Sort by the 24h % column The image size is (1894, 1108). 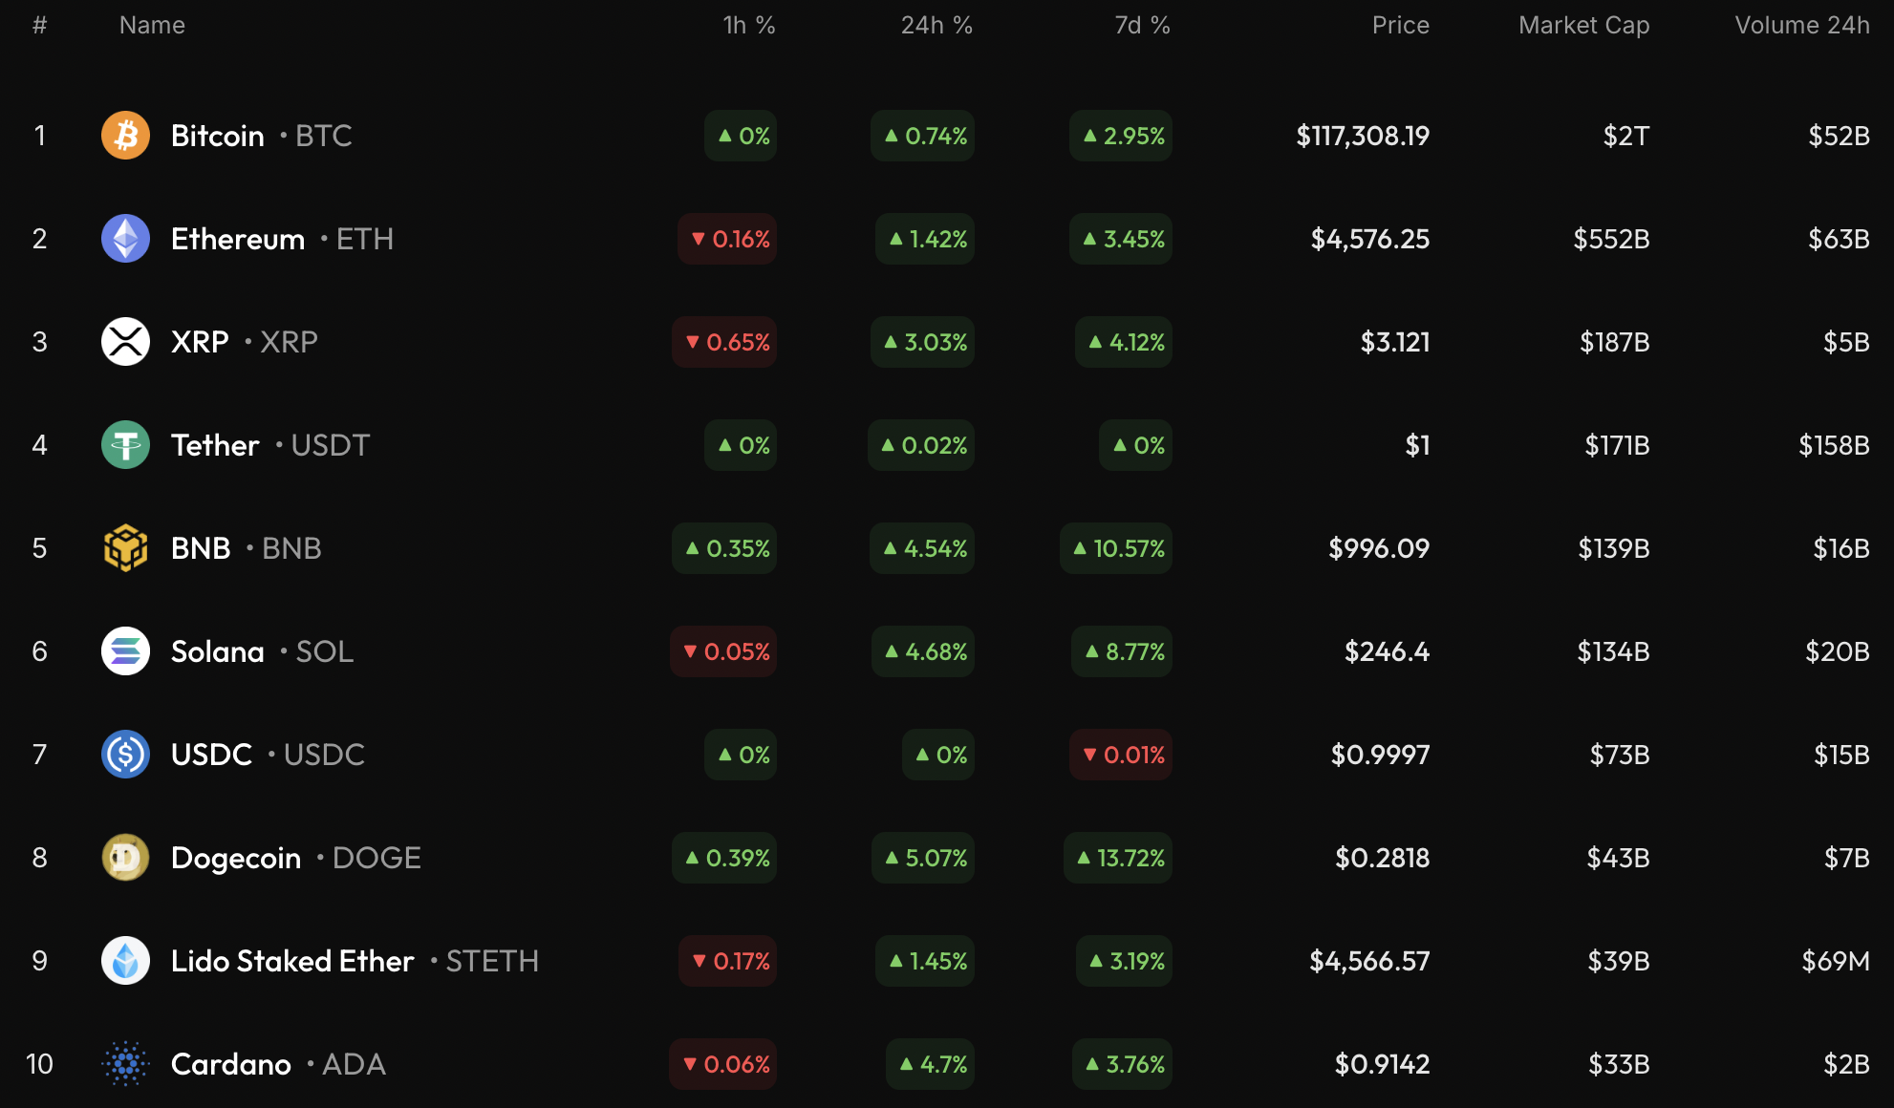936,26
